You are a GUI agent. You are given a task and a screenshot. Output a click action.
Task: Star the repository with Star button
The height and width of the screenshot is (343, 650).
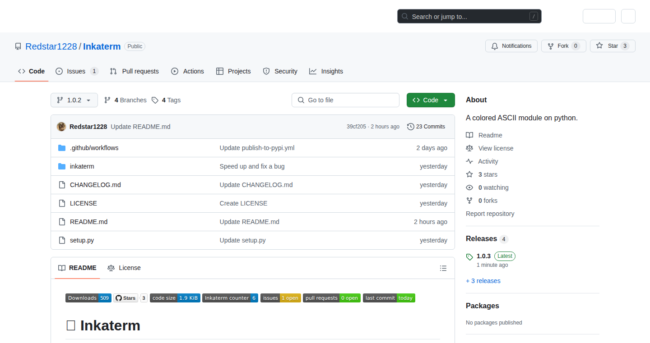pyautogui.click(x=613, y=46)
